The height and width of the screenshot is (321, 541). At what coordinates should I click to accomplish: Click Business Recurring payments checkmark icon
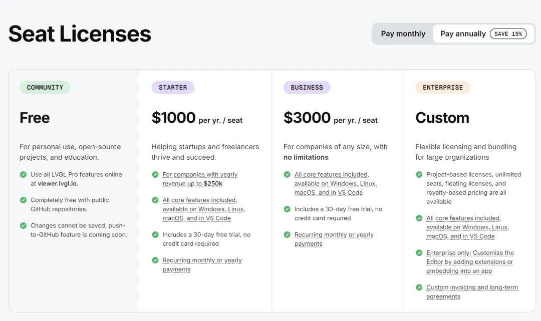[287, 234]
